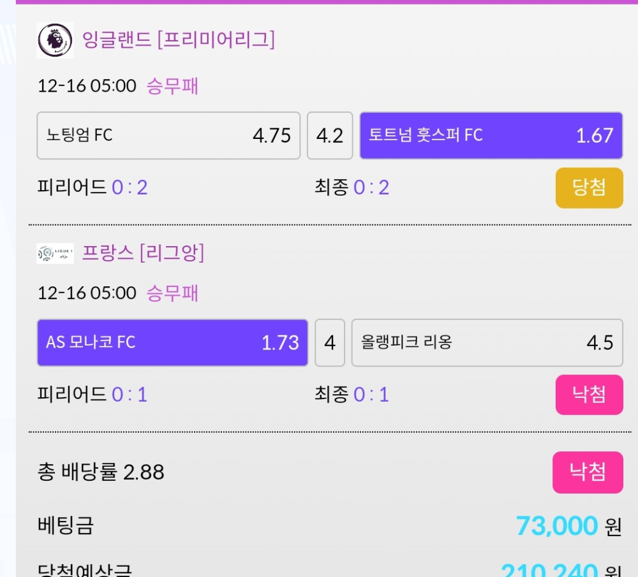Image resolution: width=638 pixels, height=577 pixels.
Task: Open the 잉글랜드 [프리미어리그] league heading
Action: pyautogui.click(x=178, y=40)
